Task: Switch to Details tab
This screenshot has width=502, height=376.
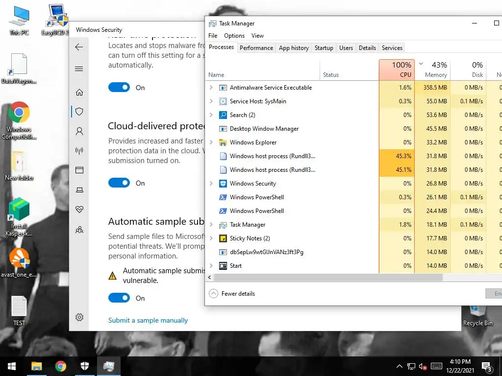Action: click(367, 48)
